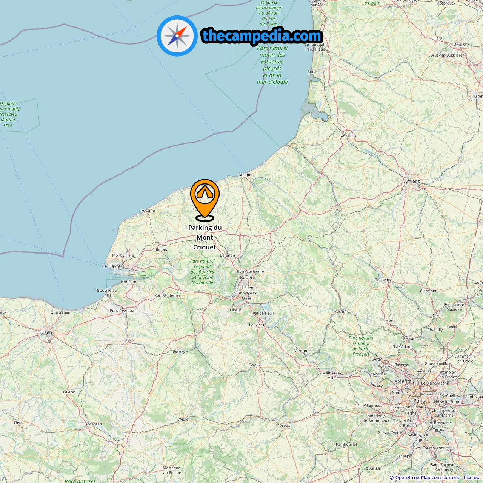483x483 pixels.
Task: Click the Parc naturel régional du Vexin Français label
Action: (361, 346)
